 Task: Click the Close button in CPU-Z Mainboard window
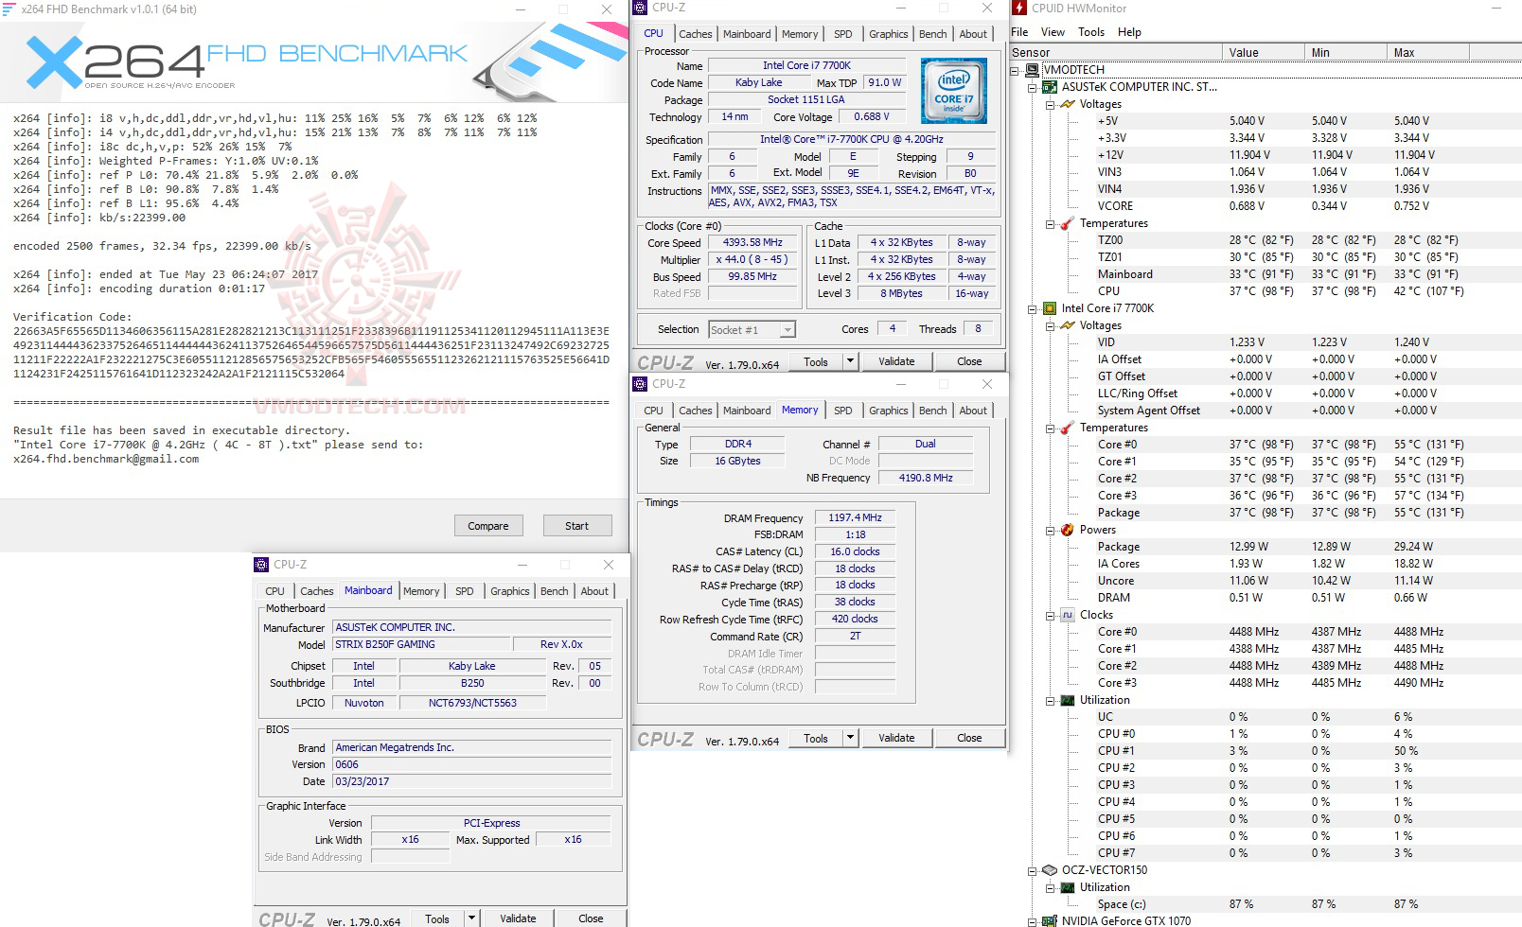point(591,918)
